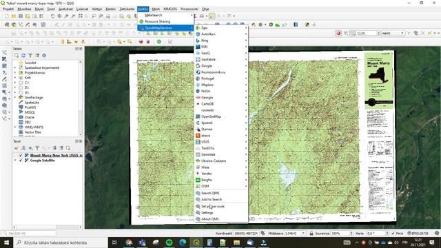
Task: Open QuickMapServices Settings entry
Action: (x=221, y=213)
